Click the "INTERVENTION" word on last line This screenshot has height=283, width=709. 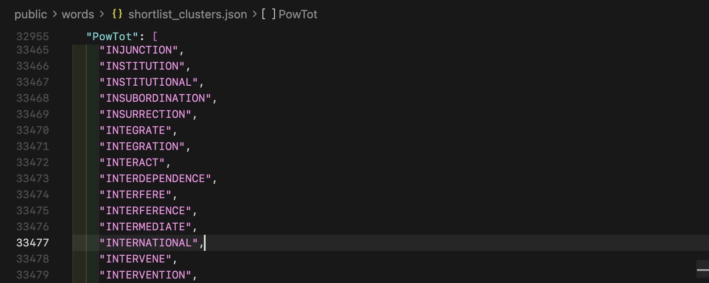click(145, 275)
